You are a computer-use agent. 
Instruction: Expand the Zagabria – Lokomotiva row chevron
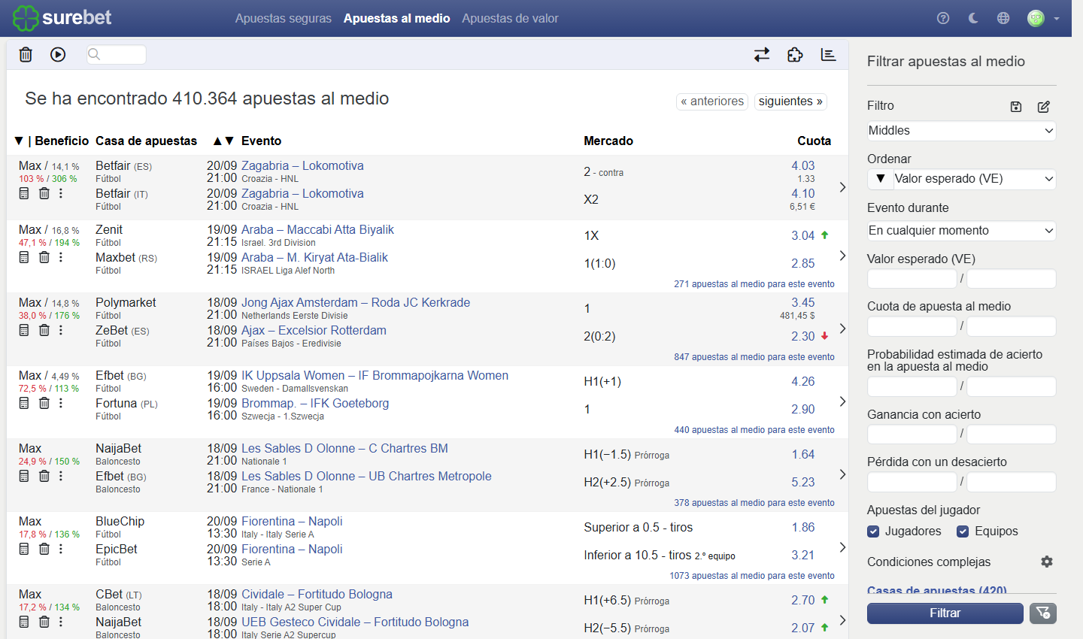tap(842, 186)
